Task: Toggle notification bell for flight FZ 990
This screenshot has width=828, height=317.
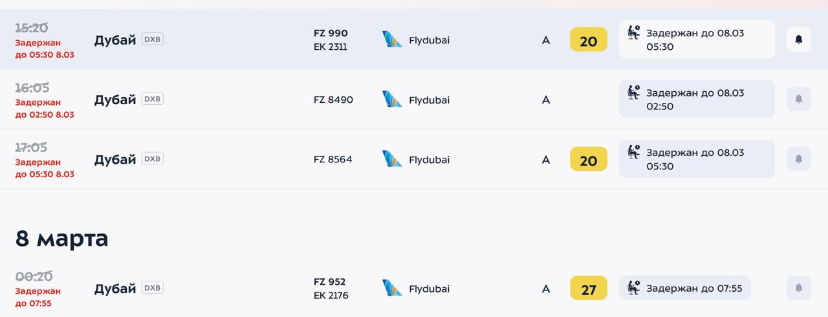Action: (798, 39)
